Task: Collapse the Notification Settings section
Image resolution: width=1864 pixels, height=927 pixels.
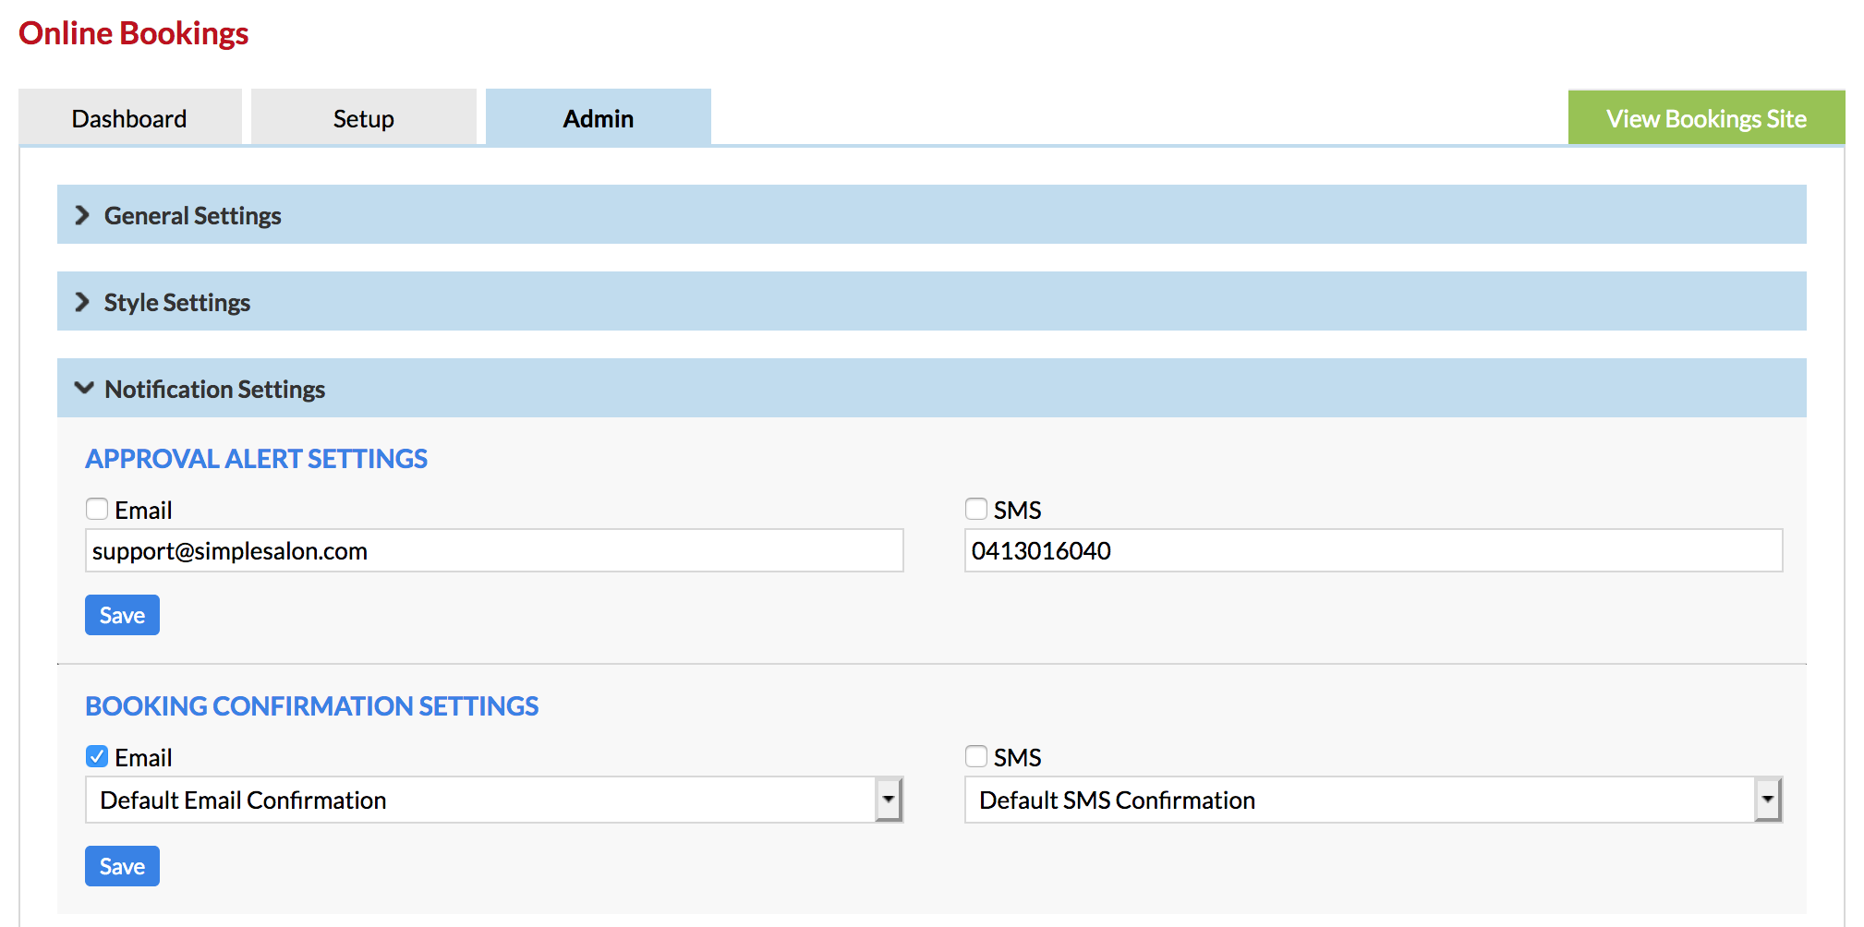Action: point(931,388)
